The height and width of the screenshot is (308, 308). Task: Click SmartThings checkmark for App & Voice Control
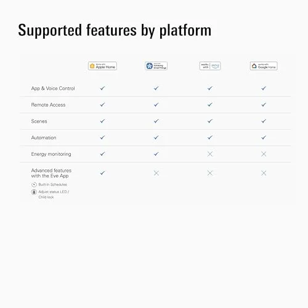[156, 88]
